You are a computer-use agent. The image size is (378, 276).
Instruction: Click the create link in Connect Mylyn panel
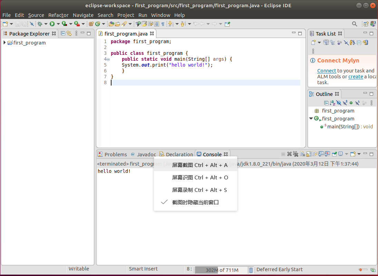pos(356,76)
